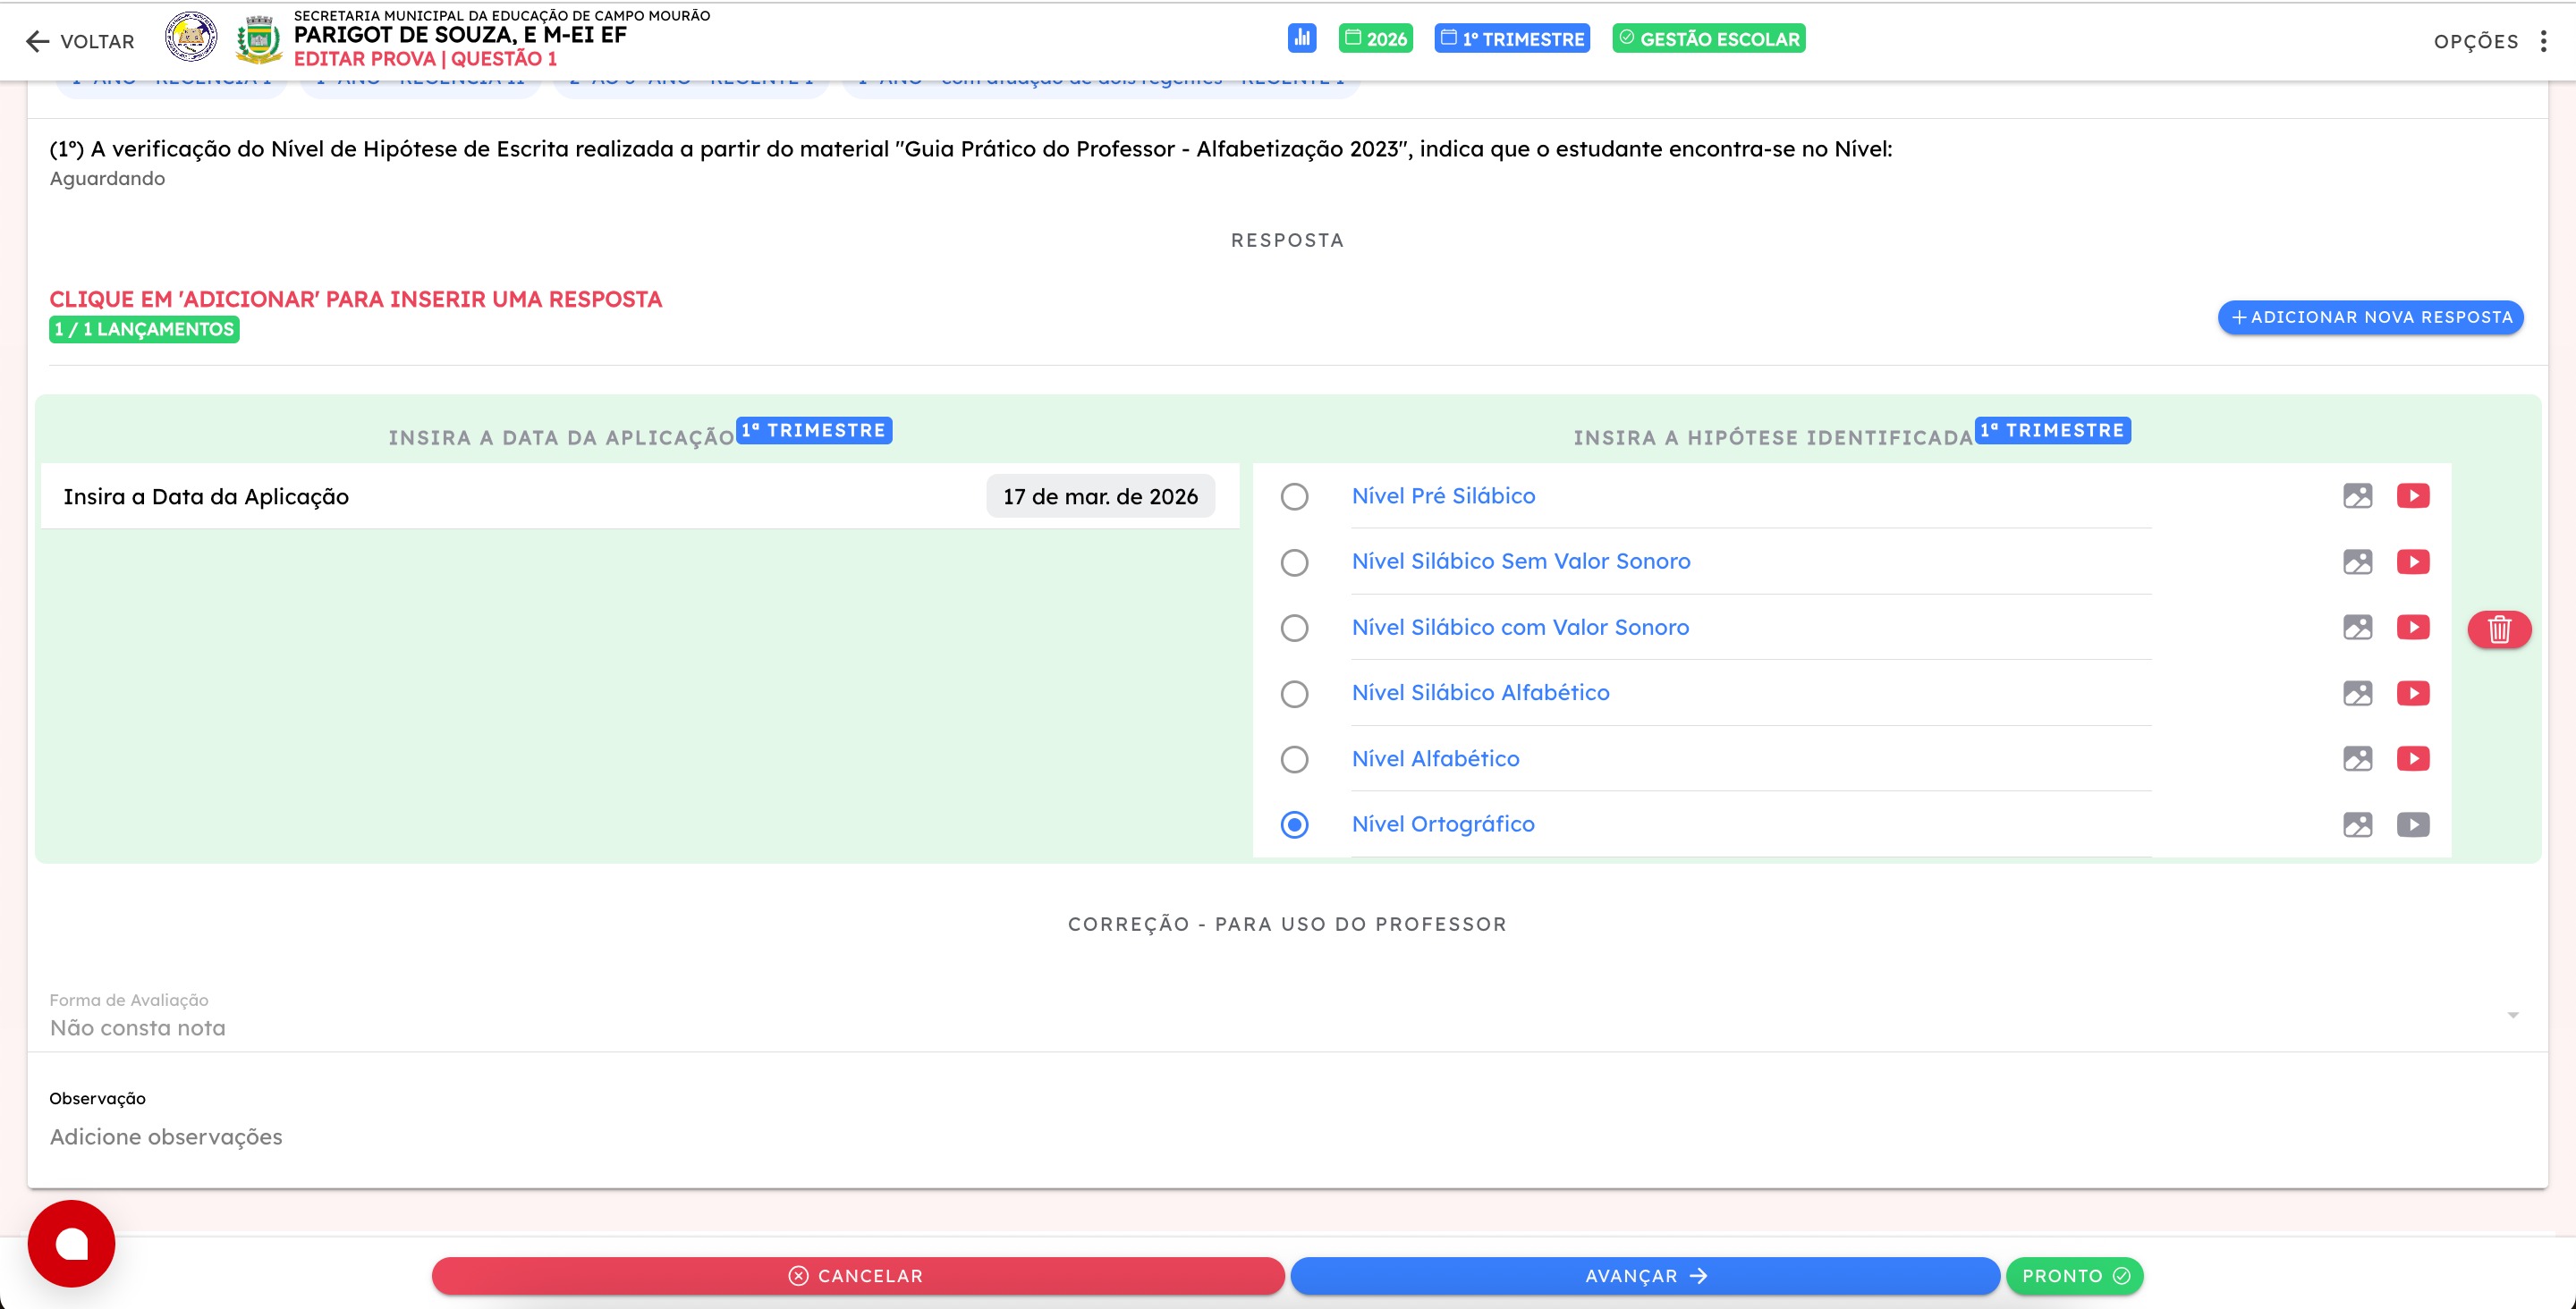This screenshot has width=2576, height=1309.
Task: Click the 1 / 1 LANÇAMENTOS badge
Action: point(144,329)
